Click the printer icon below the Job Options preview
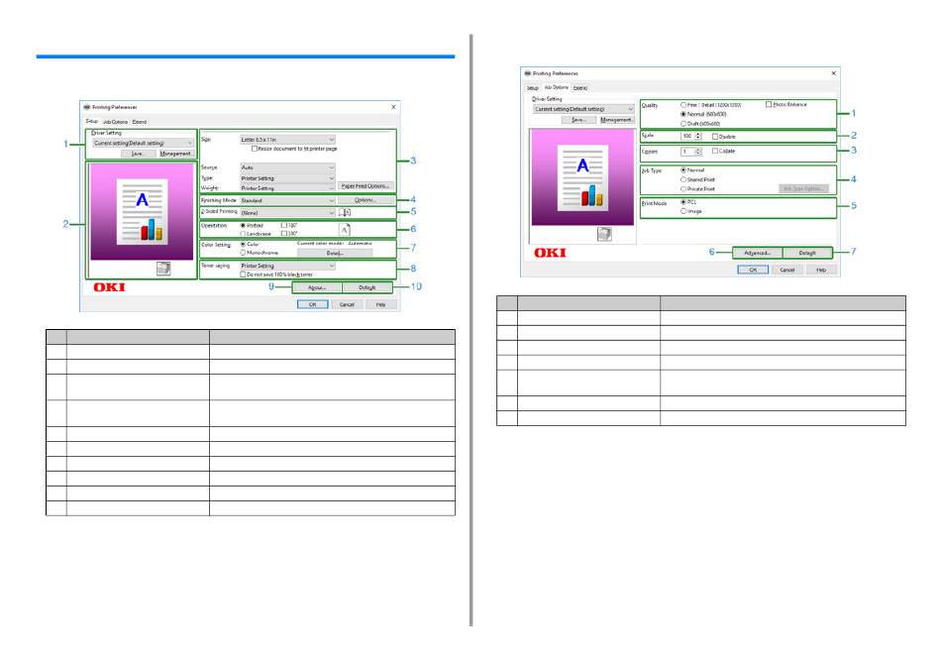This screenshot has height=661, width=941. pos(604,234)
